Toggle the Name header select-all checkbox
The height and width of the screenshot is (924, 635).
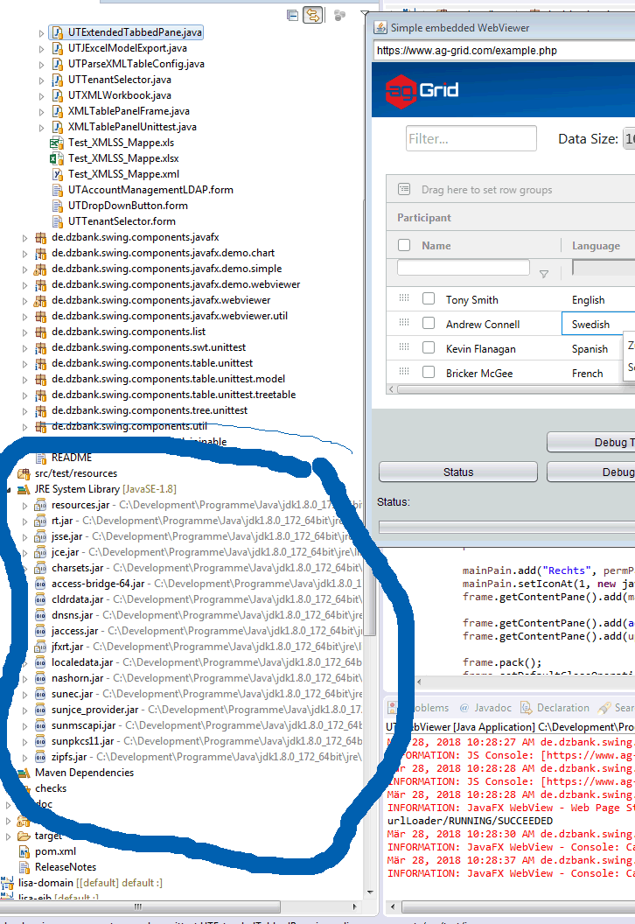coord(404,246)
